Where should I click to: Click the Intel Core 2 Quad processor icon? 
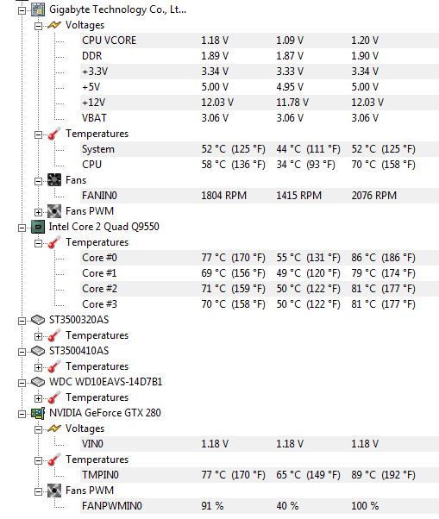[x=38, y=227]
